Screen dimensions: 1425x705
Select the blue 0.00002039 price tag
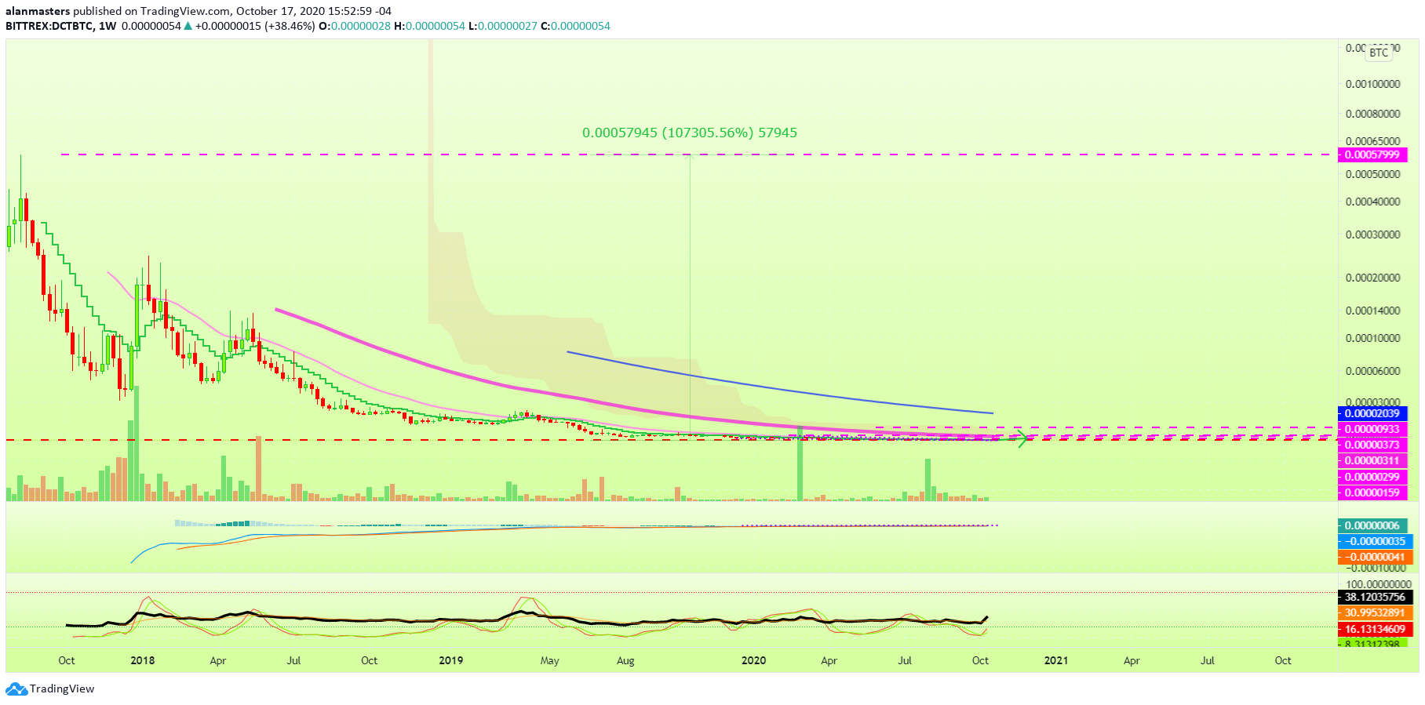1372,413
